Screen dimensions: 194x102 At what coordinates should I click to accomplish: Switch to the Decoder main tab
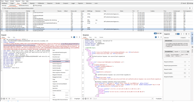coord(58,3)
